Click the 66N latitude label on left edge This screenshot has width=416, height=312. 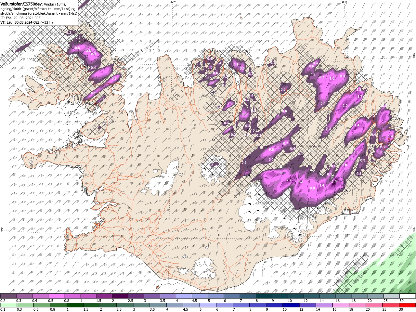pos(2,56)
